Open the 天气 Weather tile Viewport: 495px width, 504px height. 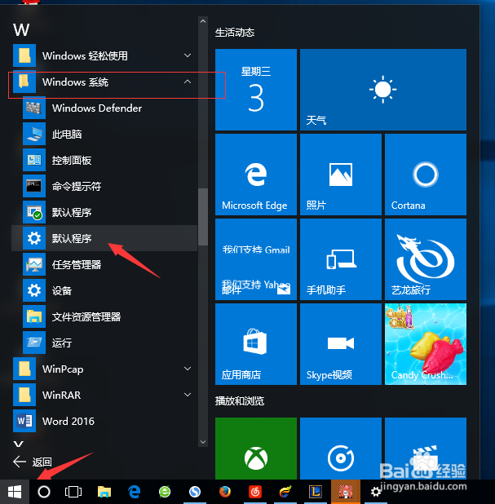coord(383,90)
